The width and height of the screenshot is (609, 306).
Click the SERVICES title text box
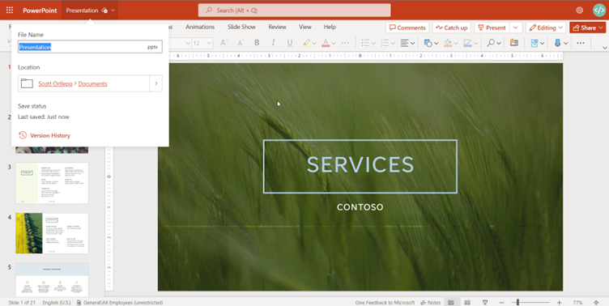(x=360, y=166)
